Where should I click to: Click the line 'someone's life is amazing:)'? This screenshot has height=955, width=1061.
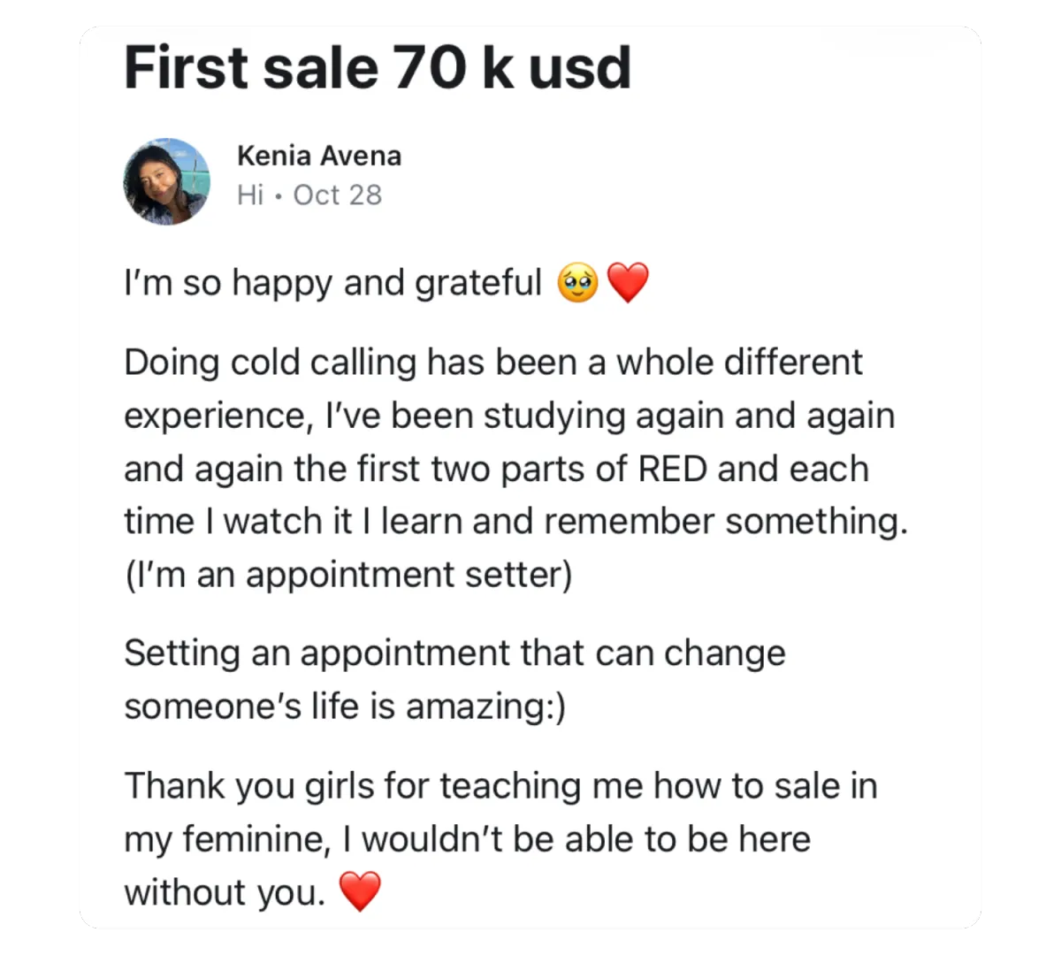(345, 707)
